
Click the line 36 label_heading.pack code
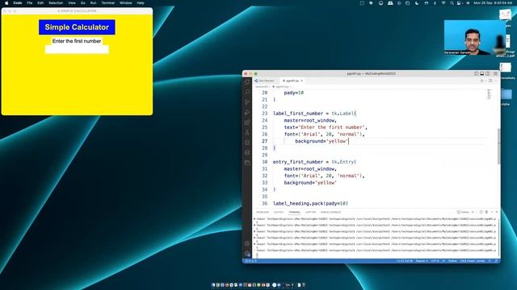310,204
